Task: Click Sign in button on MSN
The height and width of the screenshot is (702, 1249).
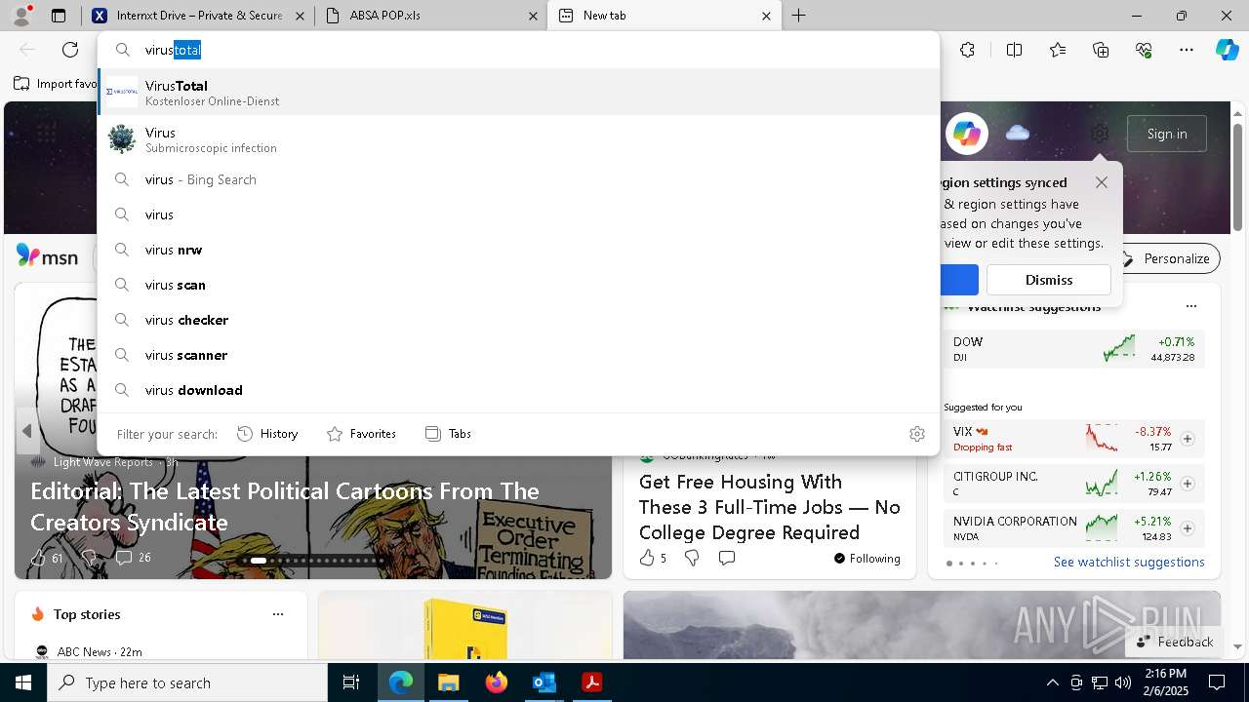Action: coord(1167,134)
